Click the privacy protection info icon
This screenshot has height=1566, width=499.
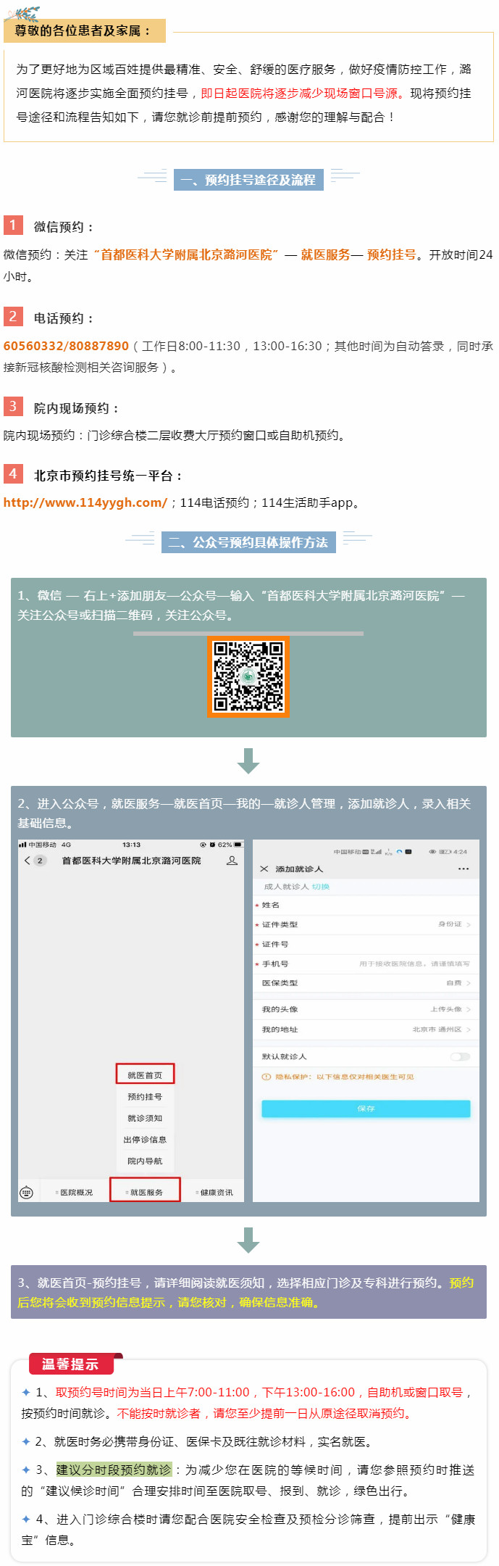click(266, 1077)
